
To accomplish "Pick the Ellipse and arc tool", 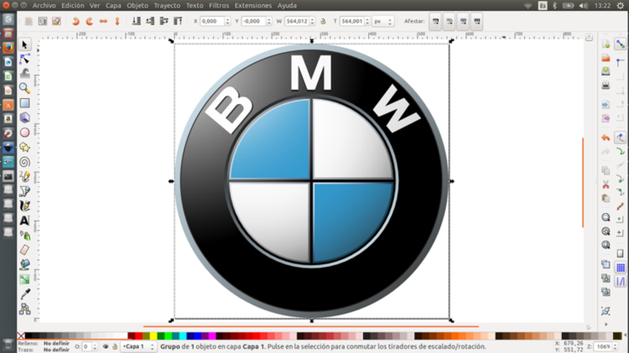I will (25, 133).
